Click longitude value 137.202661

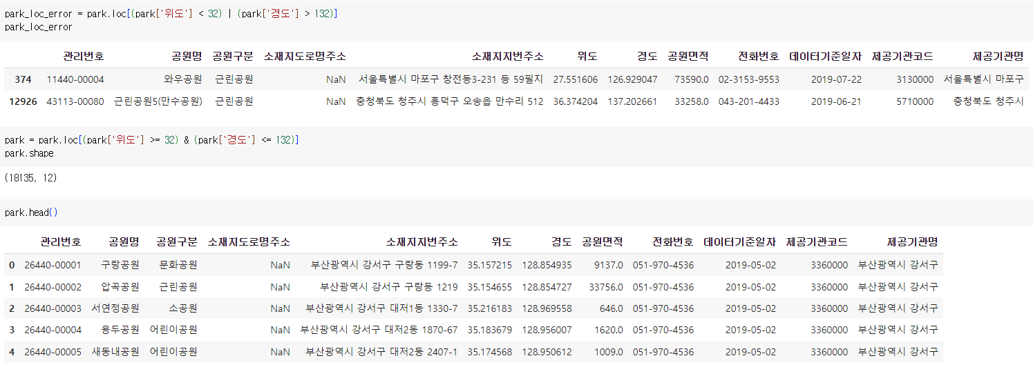(632, 101)
